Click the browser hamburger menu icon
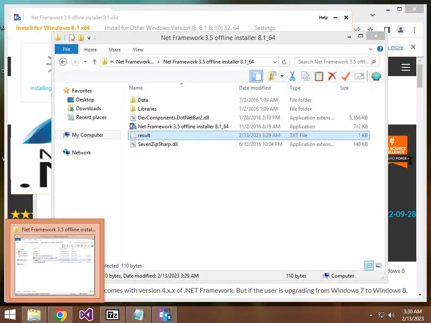The width and height of the screenshot is (431, 323). [x=406, y=67]
